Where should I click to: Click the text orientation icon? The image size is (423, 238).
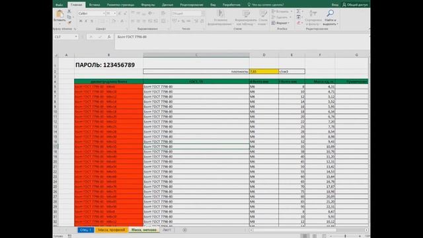click(x=151, y=13)
